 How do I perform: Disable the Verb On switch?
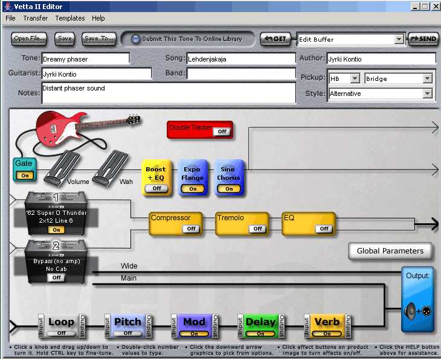tap(327, 334)
